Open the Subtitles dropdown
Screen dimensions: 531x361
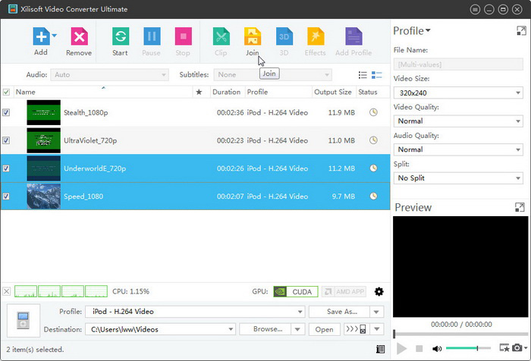point(272,75)
